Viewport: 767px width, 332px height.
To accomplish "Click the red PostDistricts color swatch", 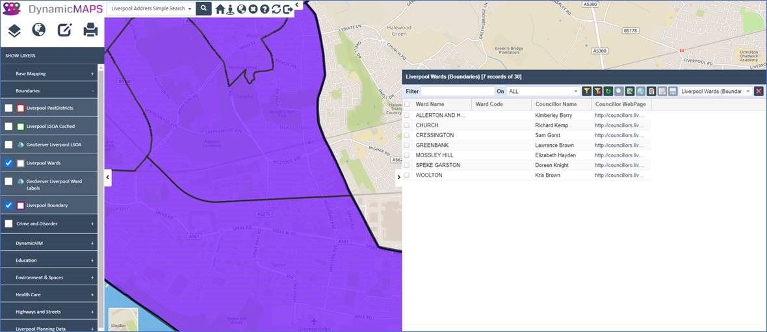I will point(21,108).
